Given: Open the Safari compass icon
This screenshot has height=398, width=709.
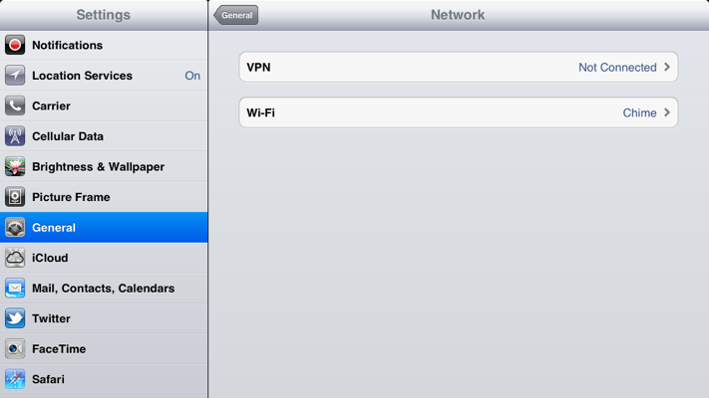Looking at the screenshot, I should 15,379.
